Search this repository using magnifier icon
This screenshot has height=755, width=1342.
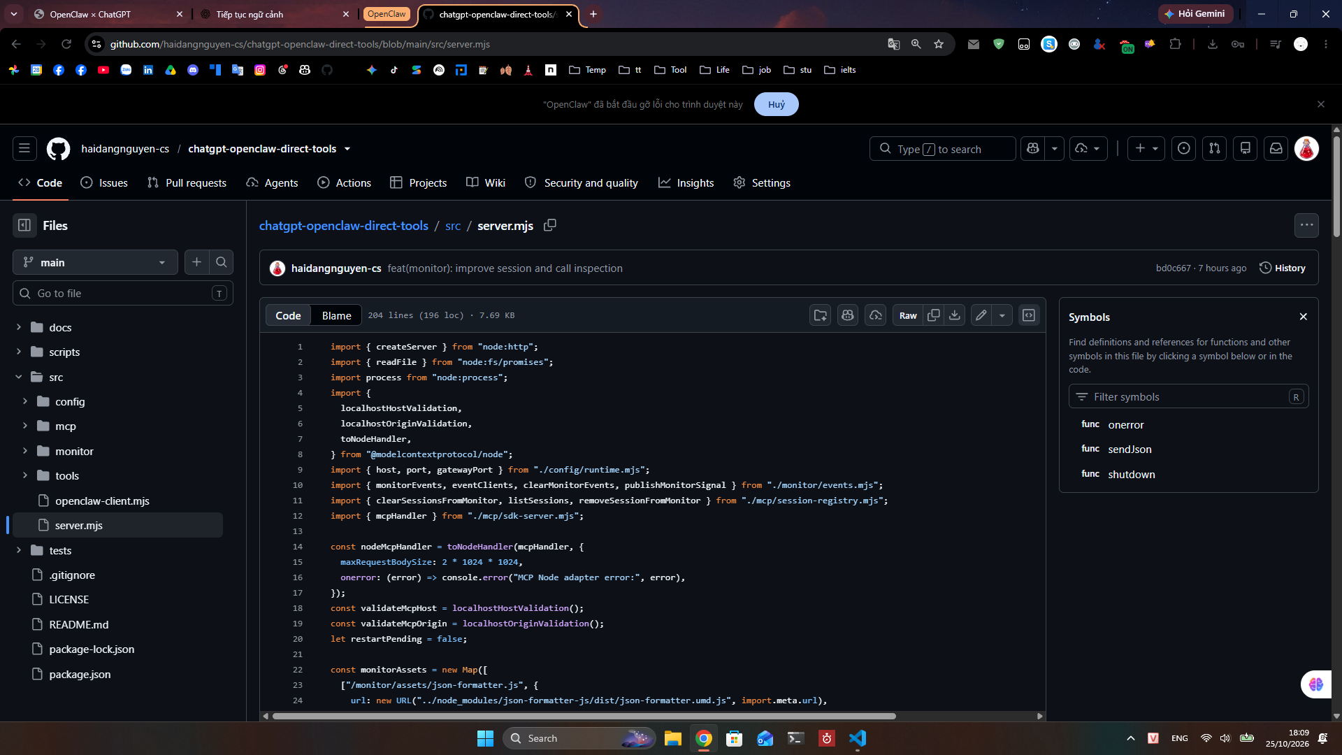[222, 262]
